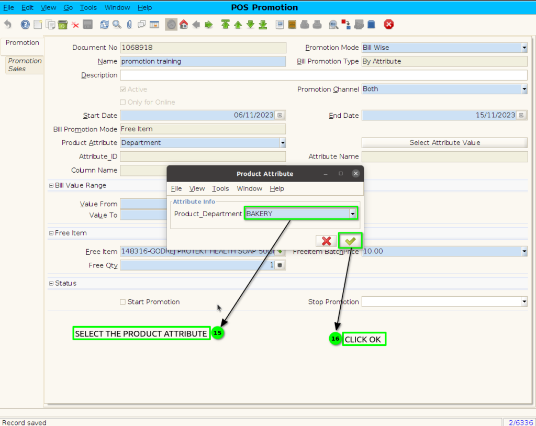Go to previous record green up arrow
Image resolution: width=536 pixels, height=426 pixels.
pos(238,24)
